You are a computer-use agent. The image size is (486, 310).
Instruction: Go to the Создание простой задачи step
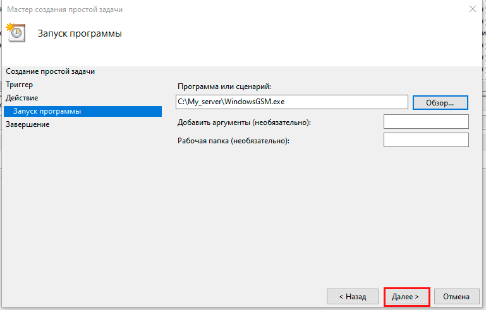[54, 71]
